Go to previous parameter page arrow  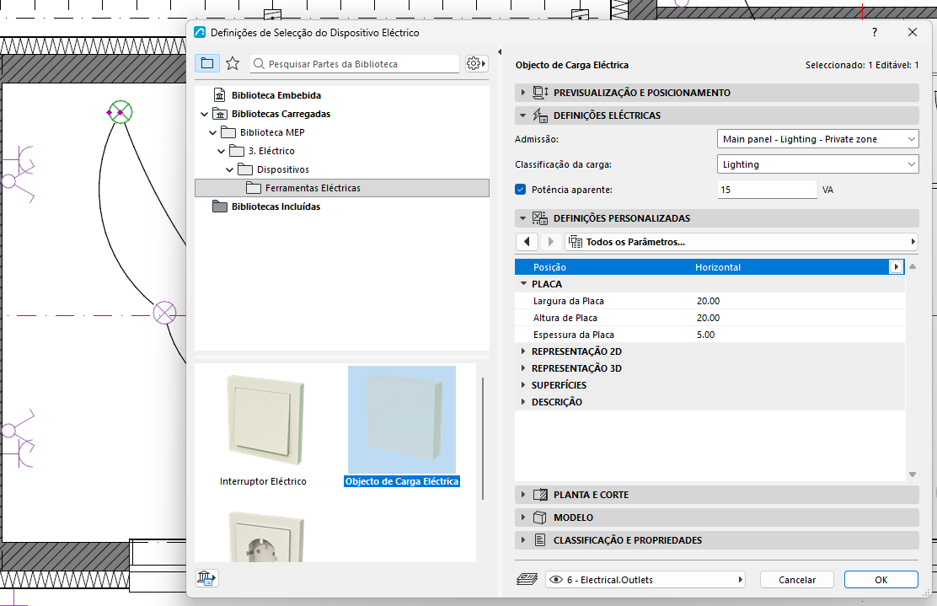tap(527, 241)
